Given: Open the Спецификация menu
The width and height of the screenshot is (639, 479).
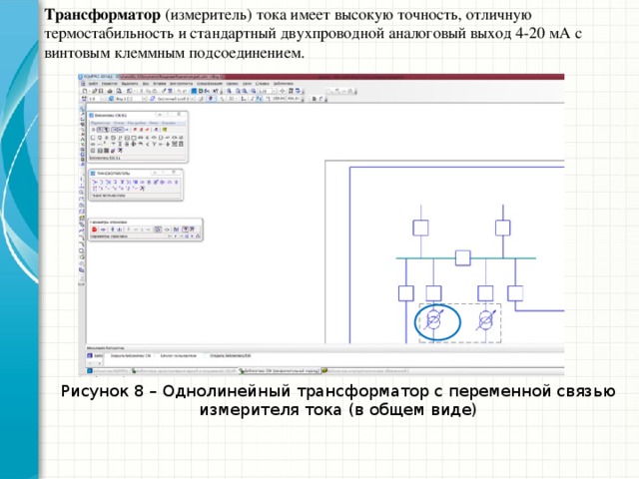Looking at the screenshot, I should [x=210, y=84].
